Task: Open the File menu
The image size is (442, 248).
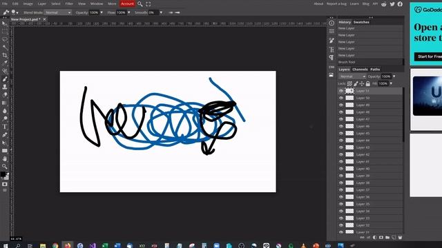Action: pyautogui.click(x=5, y=4)
